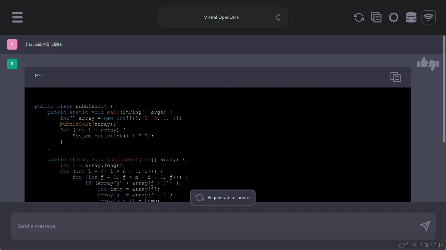Select the assistant avatar R

tap(12, 64)
